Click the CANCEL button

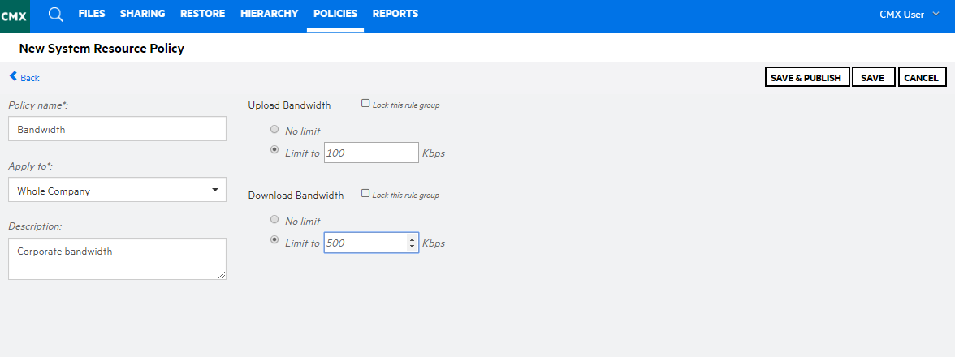coord(923,77)
